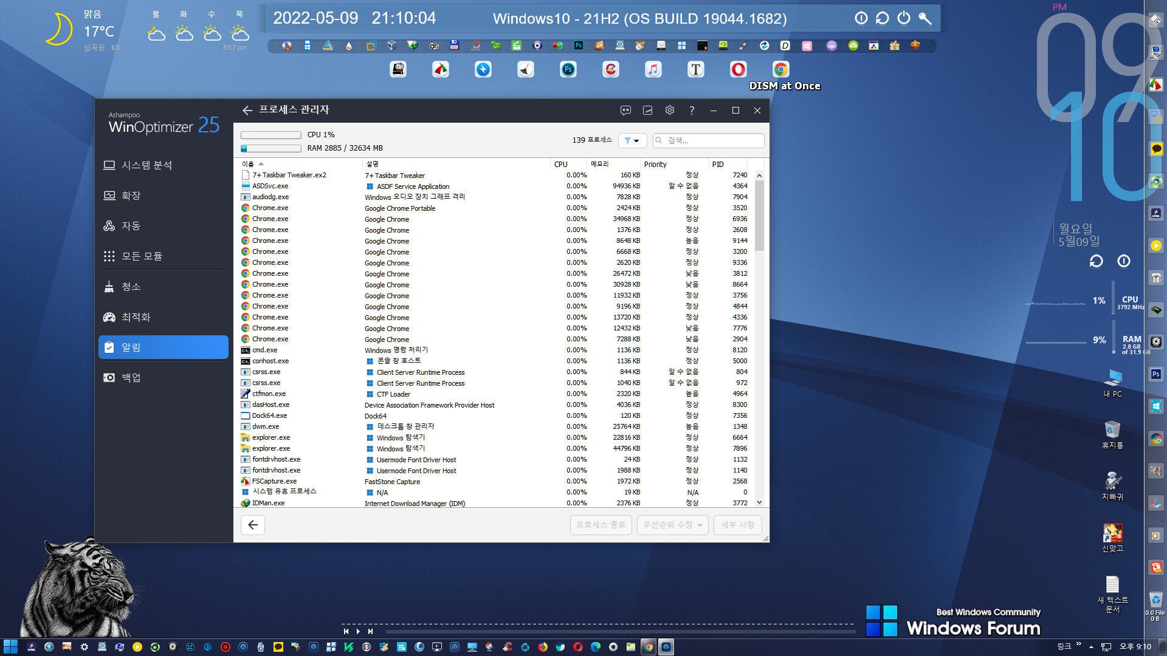The image size is (1167, 656).
Task: Open 지빠귀 desktop icon
Action: click(x=1113, y=486)
